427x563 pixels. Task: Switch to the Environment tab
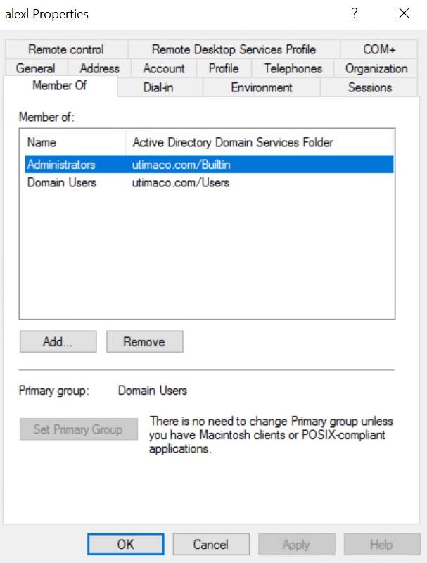[x=262, y=87]
